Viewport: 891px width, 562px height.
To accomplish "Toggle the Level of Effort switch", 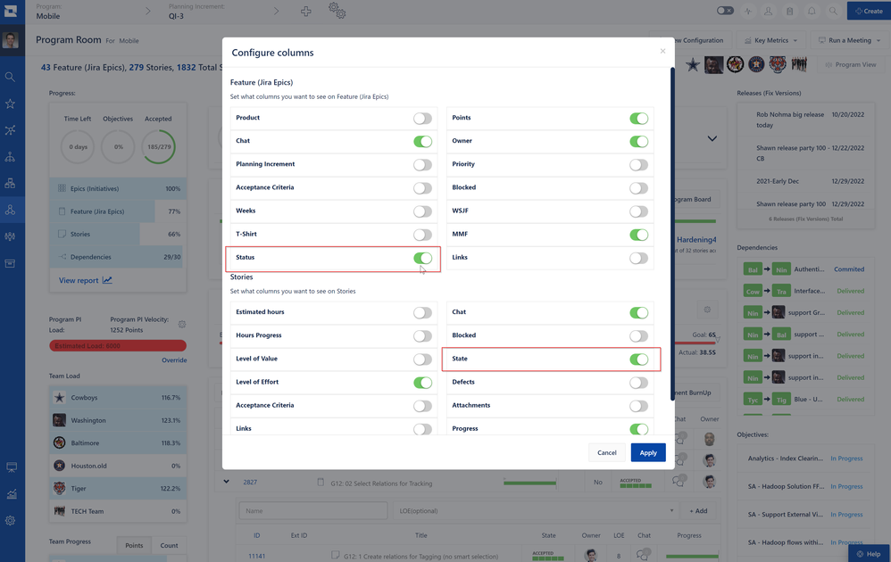I will point(422,382).
